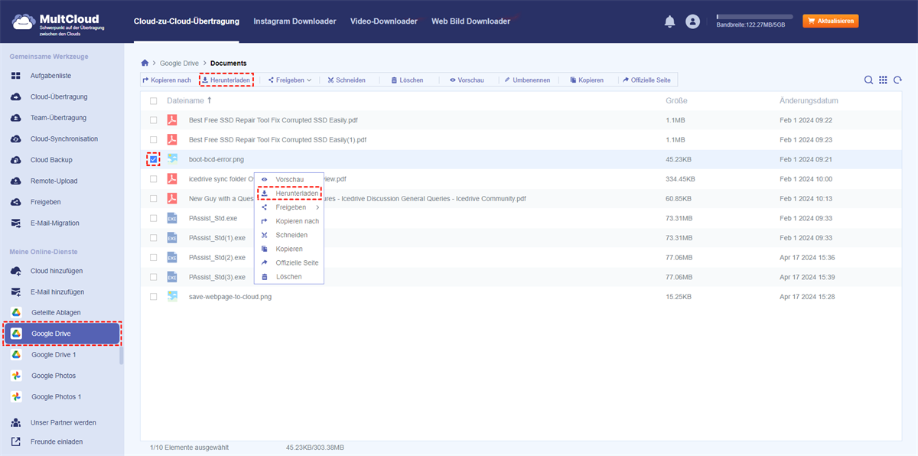Click Schneiden scissors in toolbar
The width and height of the screenshot is (918, 456).
click(x=346, y=80)
